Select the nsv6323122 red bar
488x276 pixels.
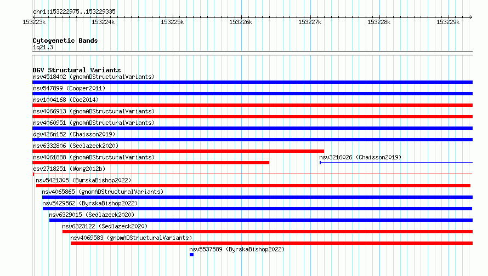(x=268, y=232)
